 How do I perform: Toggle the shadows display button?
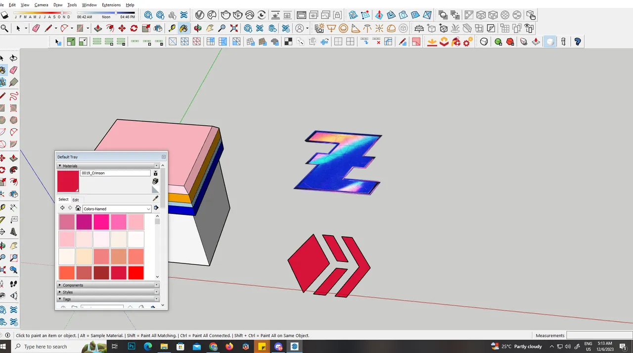point(4,15)
